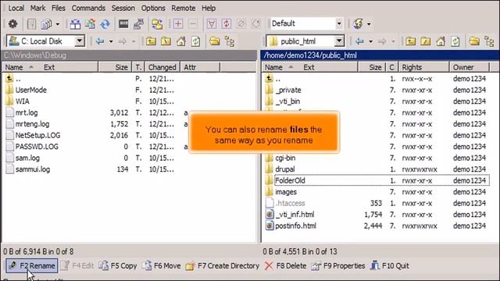Open the Remote menu
The height and width of the screenshot is (281, 500).
click(184, 9)
